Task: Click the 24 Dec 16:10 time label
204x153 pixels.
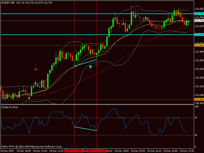Action: 154,151
